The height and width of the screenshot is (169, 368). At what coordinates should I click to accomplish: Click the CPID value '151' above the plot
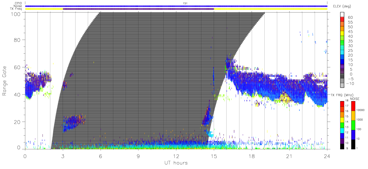point(185,3)
